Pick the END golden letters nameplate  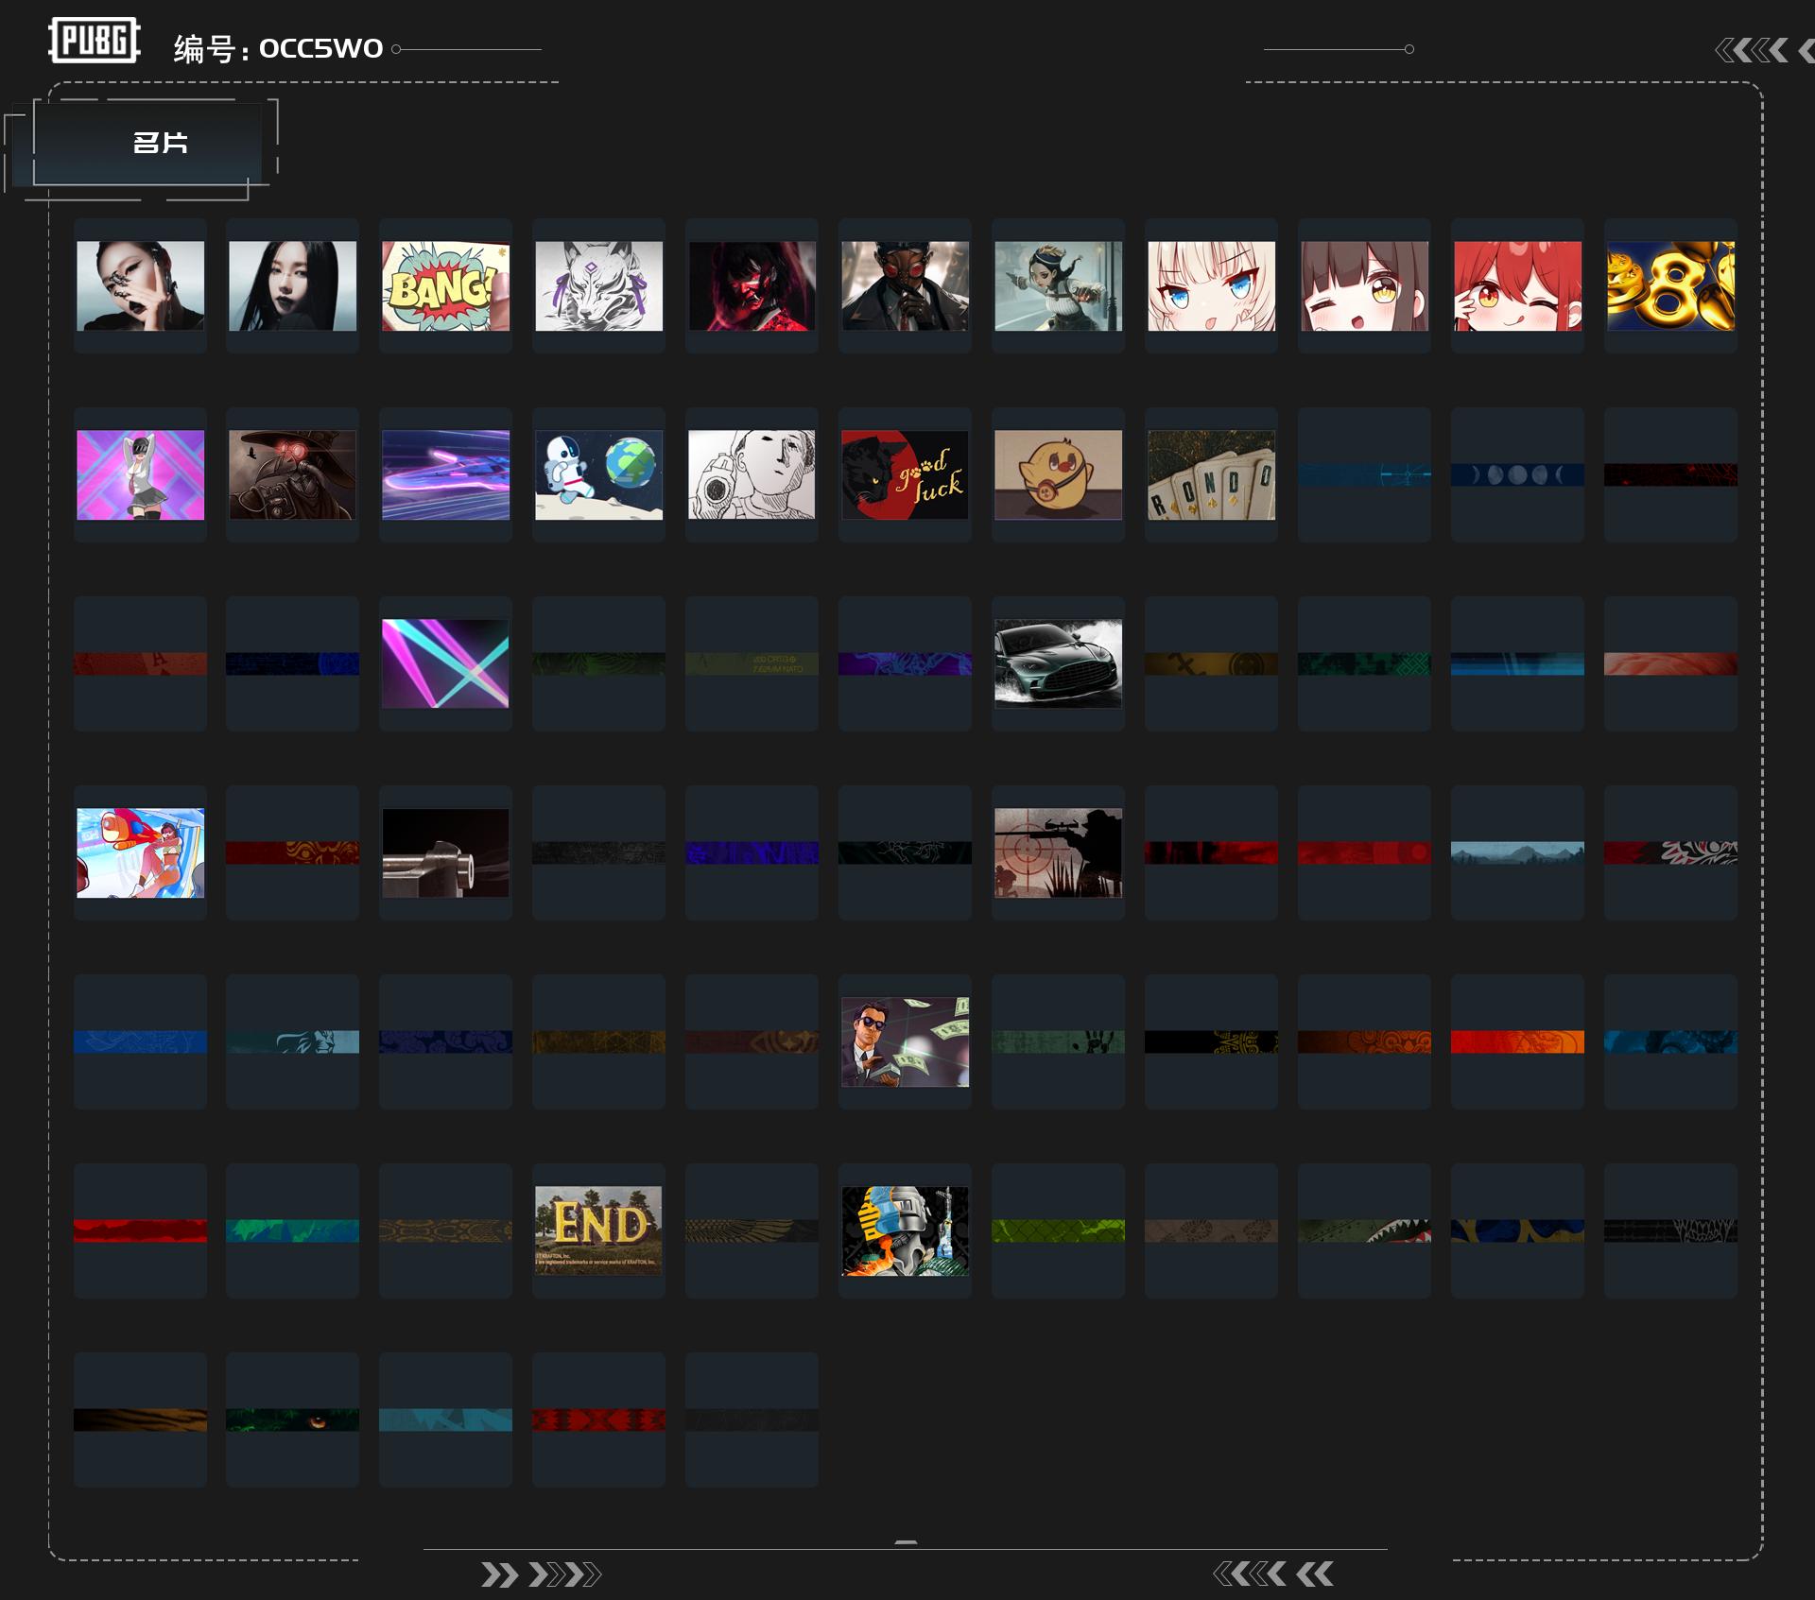598,1230
